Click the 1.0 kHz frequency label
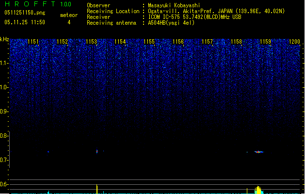 [4, 87]
